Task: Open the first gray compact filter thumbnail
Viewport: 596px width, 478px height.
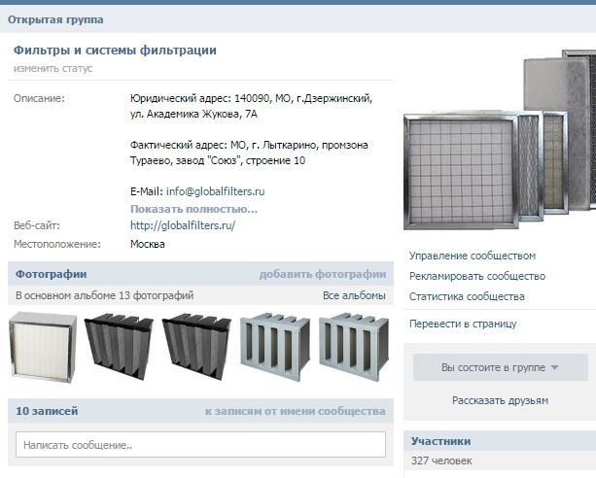Action: tap(275, 347)
